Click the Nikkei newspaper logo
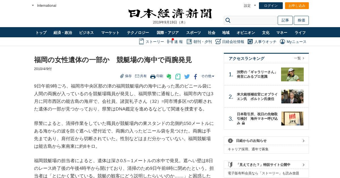340x178 pixels. pos(170,14)
